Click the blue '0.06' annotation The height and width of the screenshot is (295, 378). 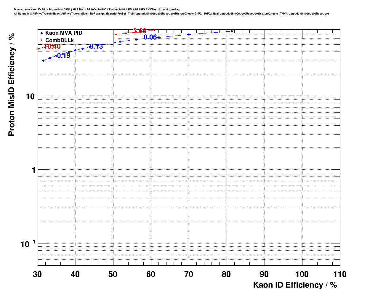click(150, 37)
